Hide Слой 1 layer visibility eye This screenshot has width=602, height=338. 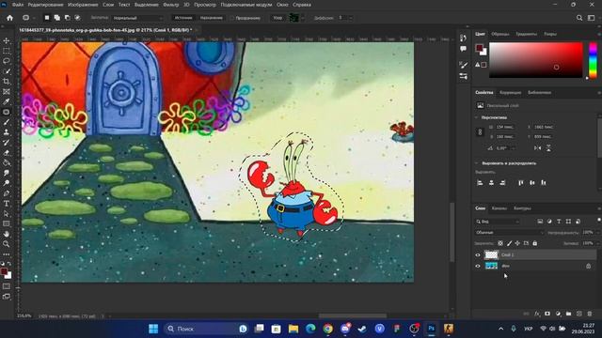[478, 254]
